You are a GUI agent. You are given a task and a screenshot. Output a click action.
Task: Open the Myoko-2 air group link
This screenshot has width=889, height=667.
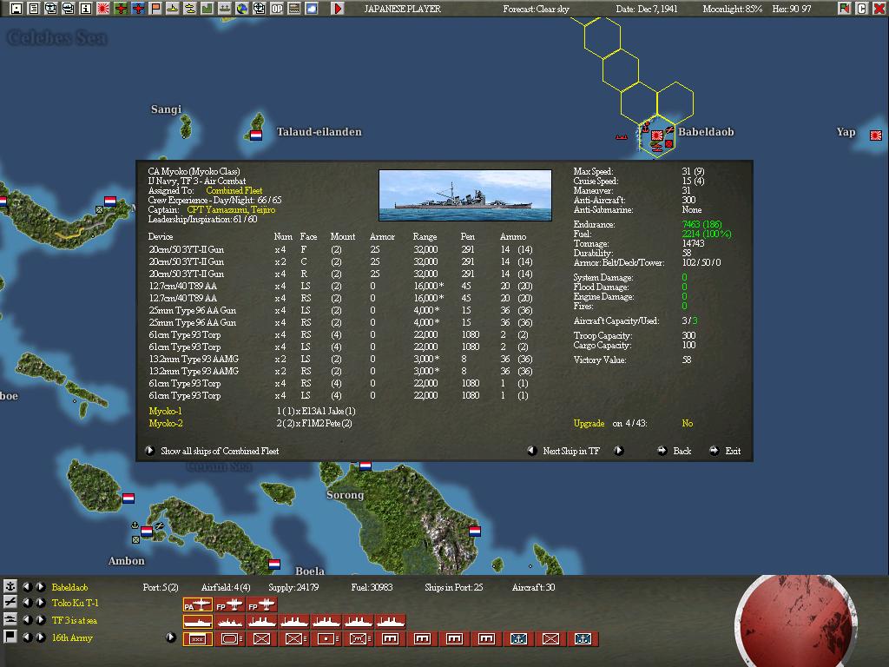[166, 423]
